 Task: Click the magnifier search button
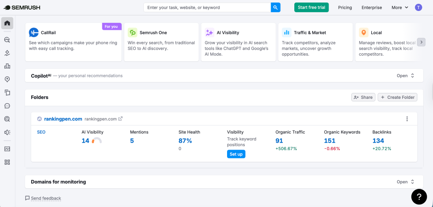[275, 8]
